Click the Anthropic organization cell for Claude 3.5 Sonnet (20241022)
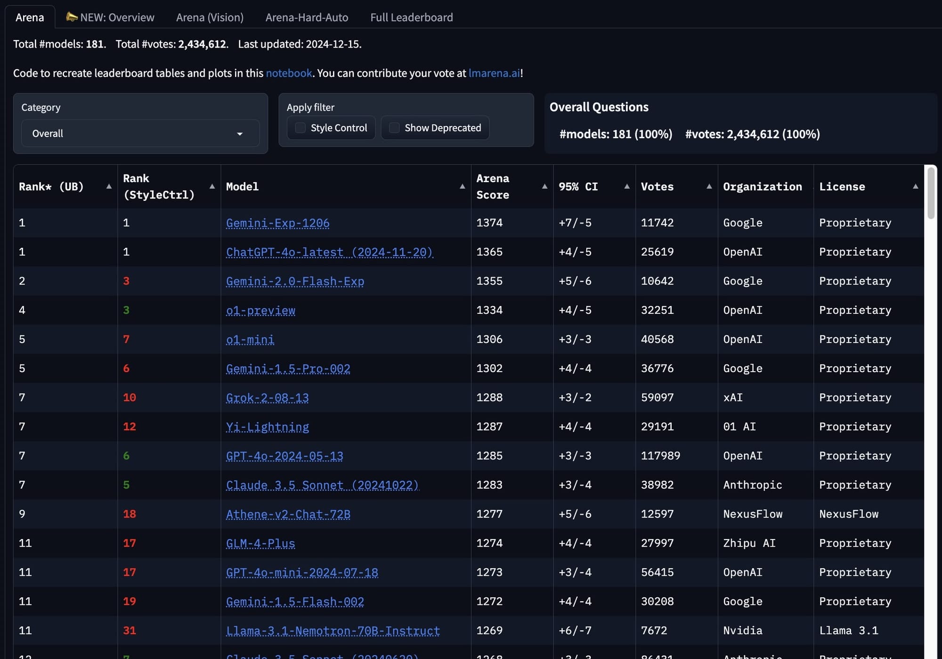The width and height of the screenshot is (942, 659). click(x=766, y=485)
